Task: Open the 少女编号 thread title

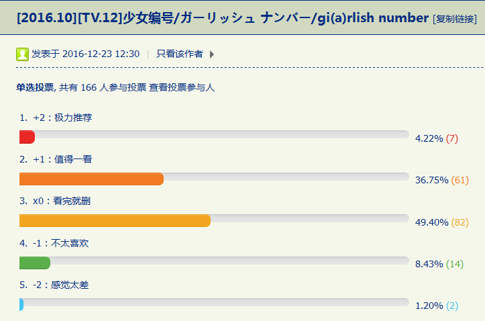Action: pos(223,17)
